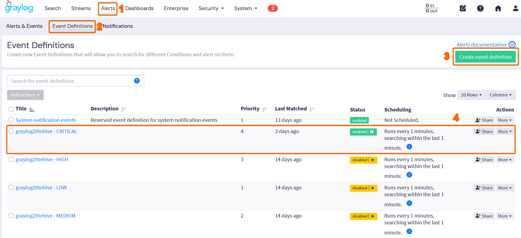Check graylog2thehive - CRITICAL row
This screenshot has width=521, height=238.
11,131
